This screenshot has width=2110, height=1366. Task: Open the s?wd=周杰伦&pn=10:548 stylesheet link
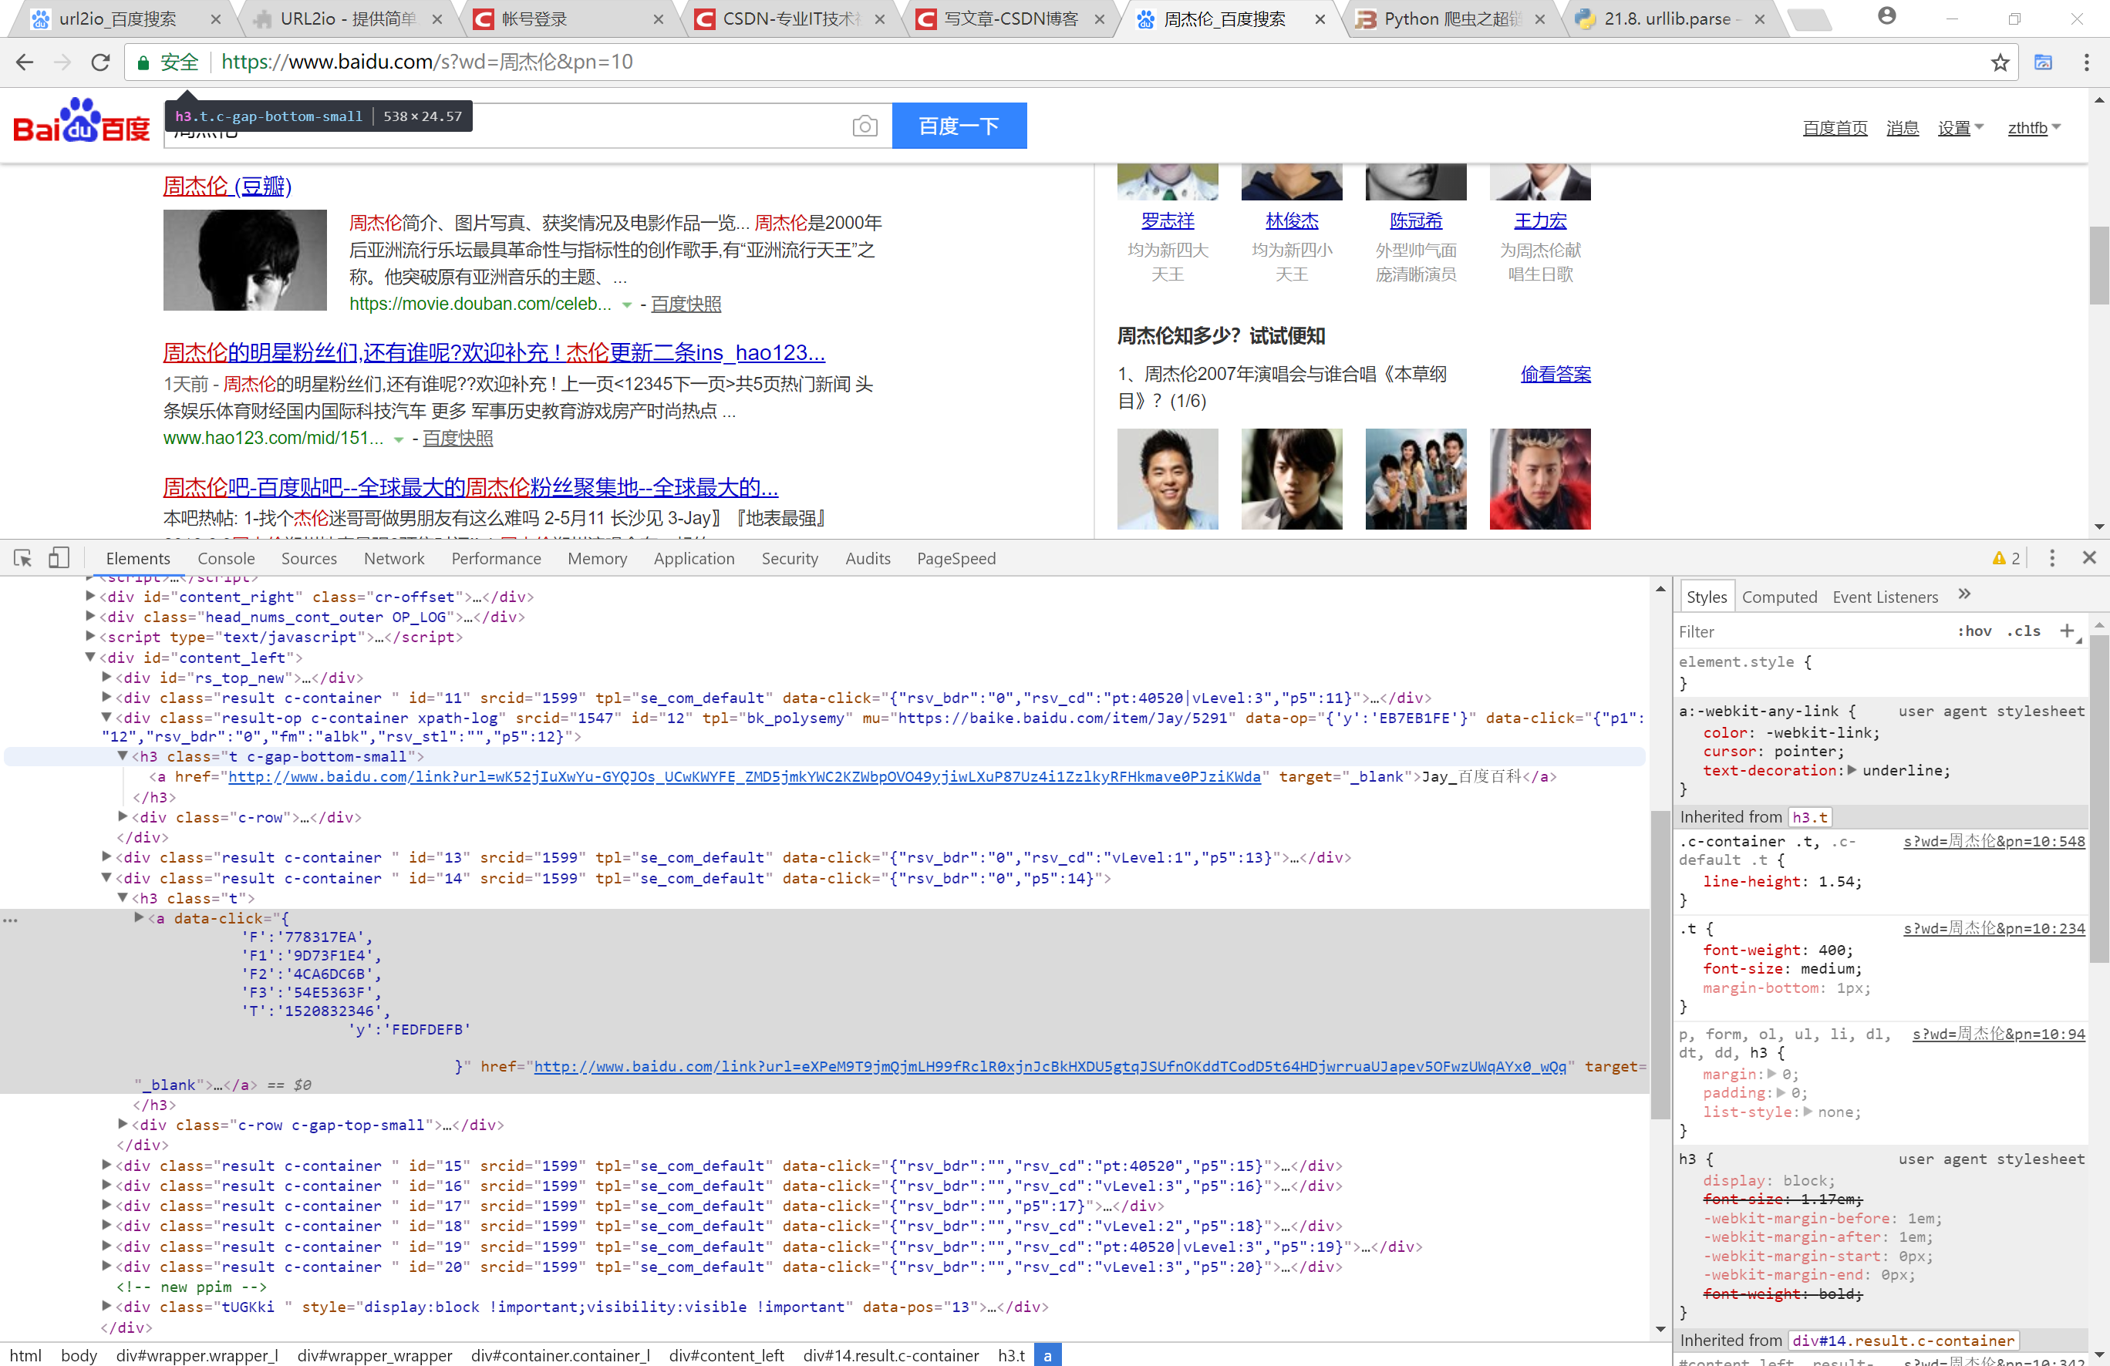(1994, 840)
